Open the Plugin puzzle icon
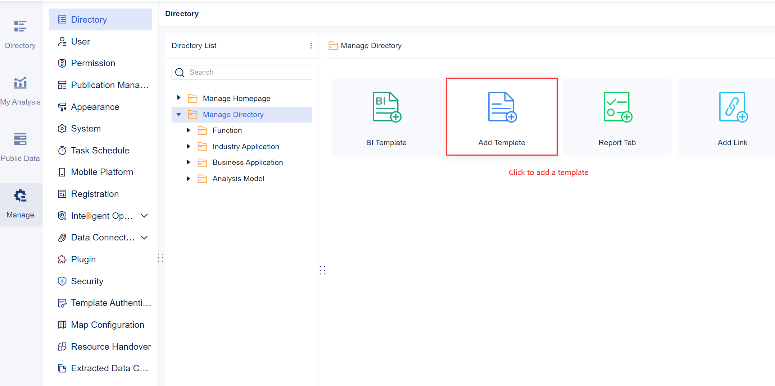The height and width of the screenshot is (386, 775). coord(62,259)
